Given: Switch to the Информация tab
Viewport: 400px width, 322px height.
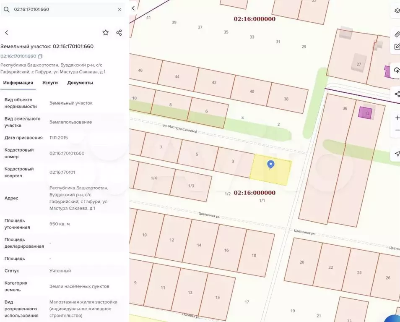Looking at the screenshot, I should 18,83.
